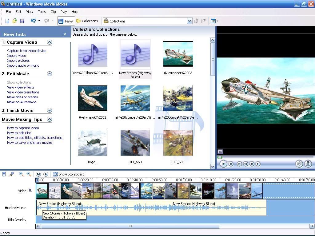The image size is (315, 236).
Task: Jump back in the preview monitor
Action: point(239,164)
